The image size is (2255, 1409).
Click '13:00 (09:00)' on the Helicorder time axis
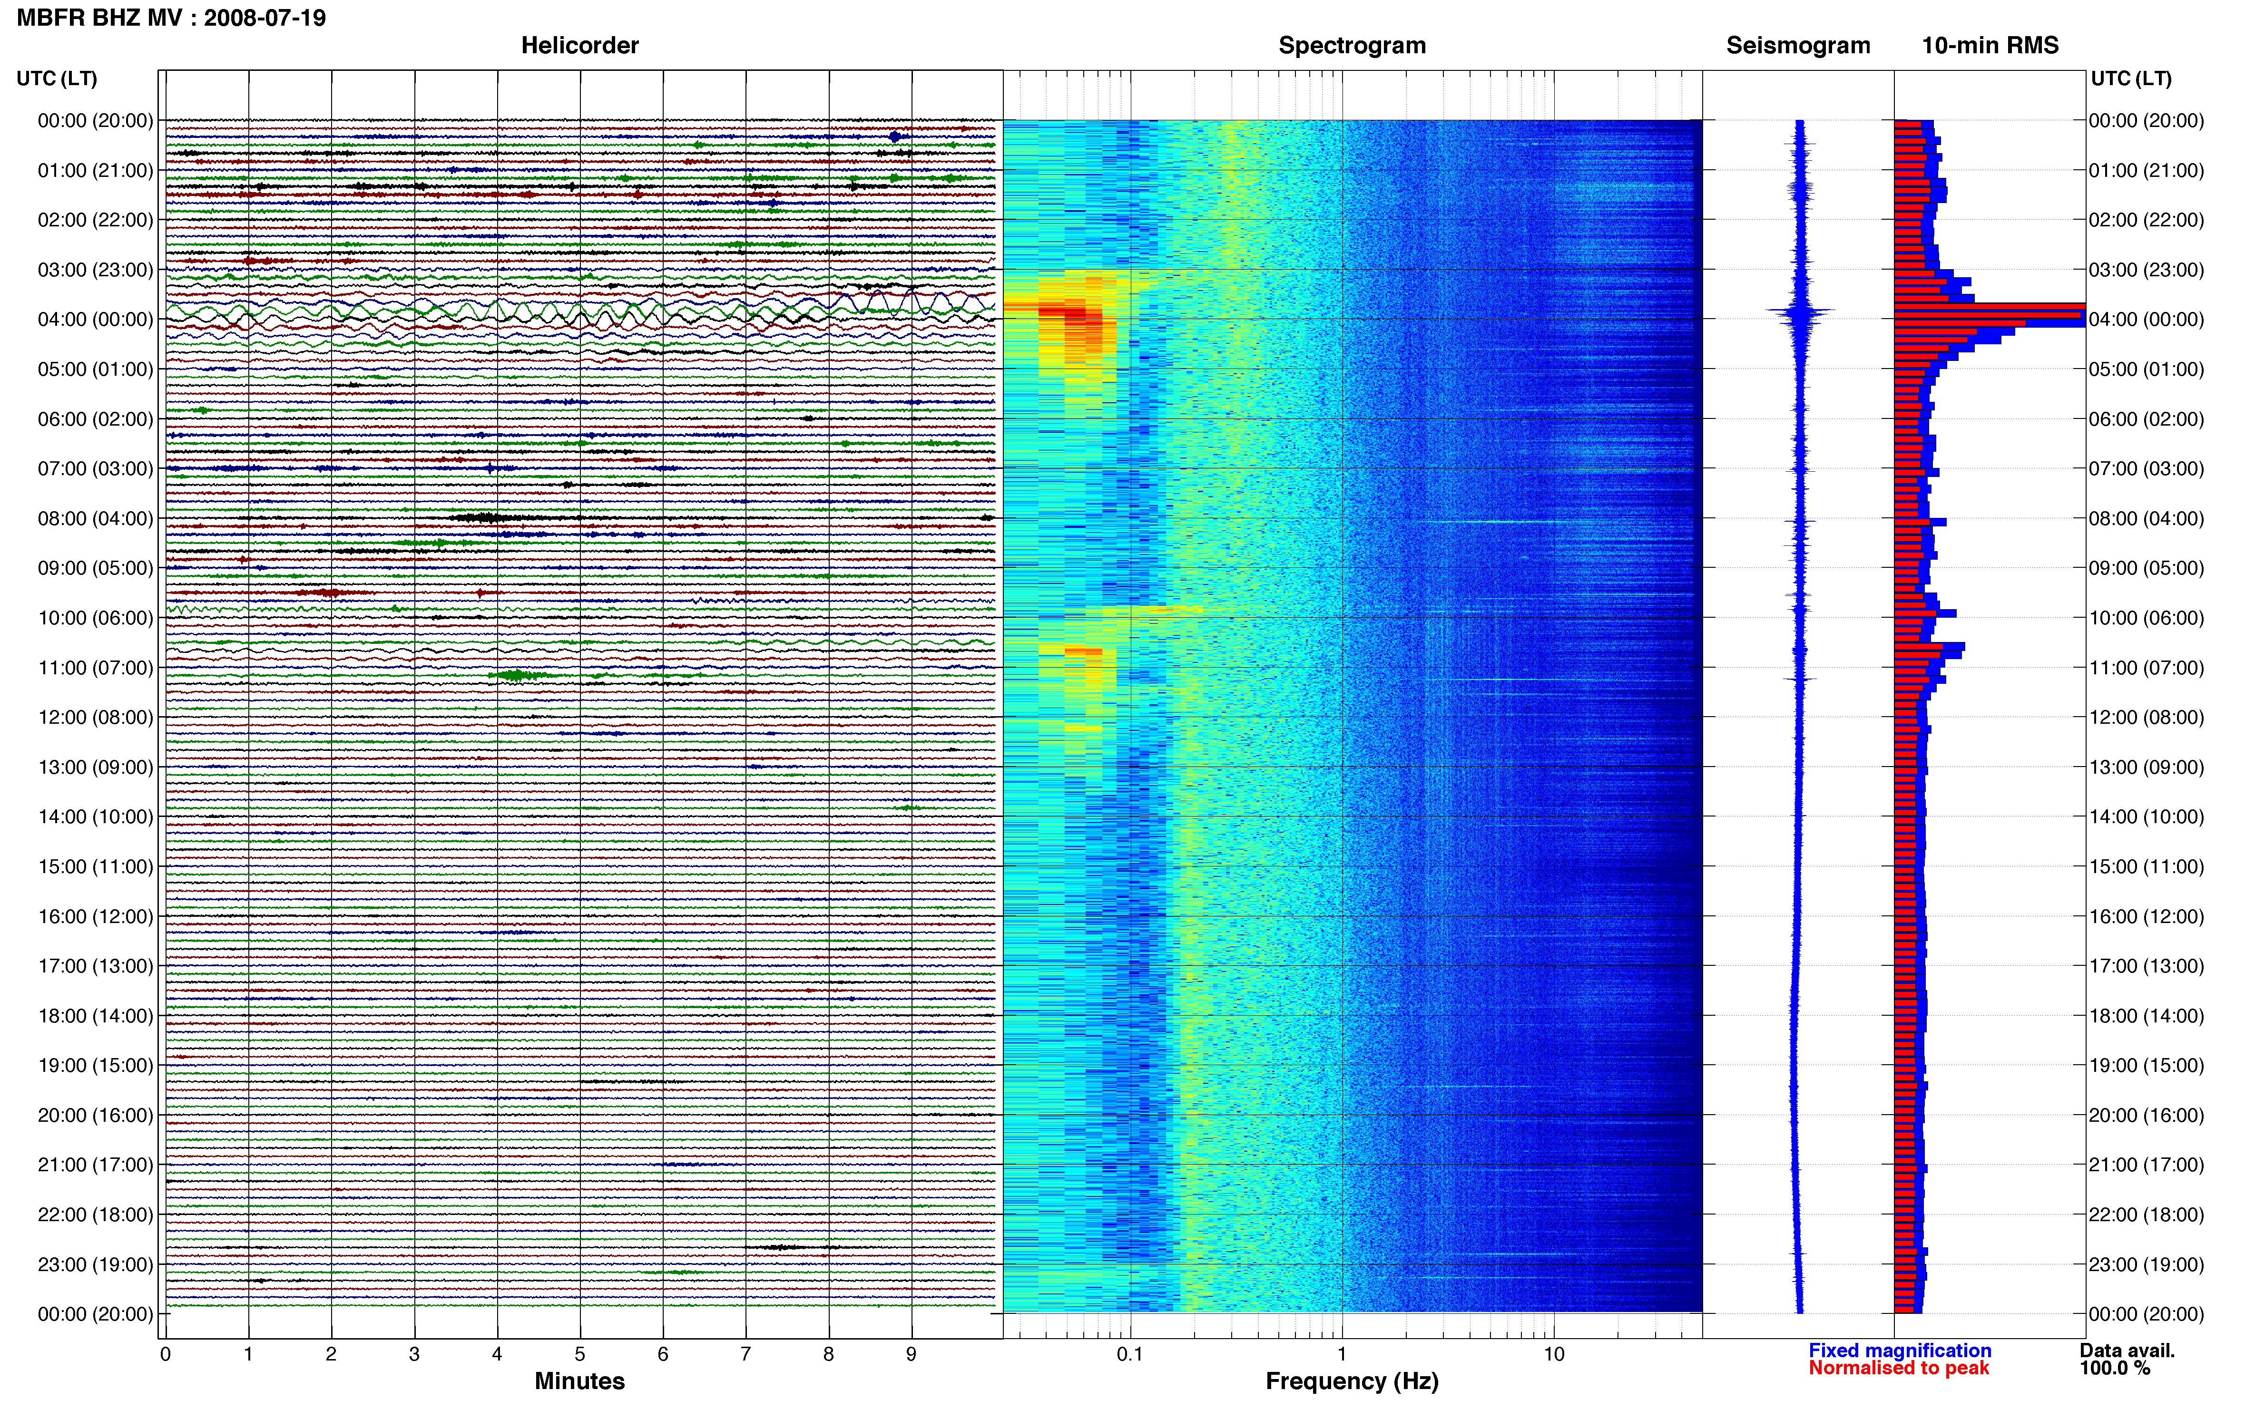click(95, 767)
